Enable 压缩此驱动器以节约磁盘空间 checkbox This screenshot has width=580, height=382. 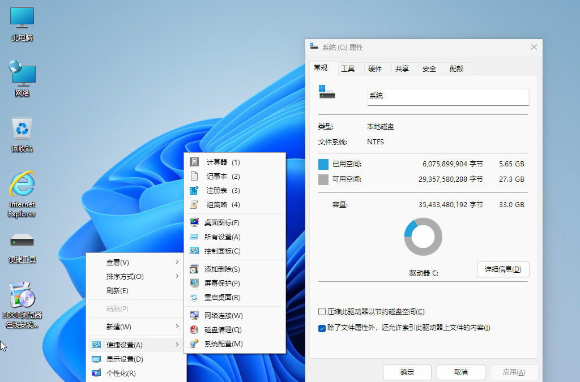click(x=322, y=311)
